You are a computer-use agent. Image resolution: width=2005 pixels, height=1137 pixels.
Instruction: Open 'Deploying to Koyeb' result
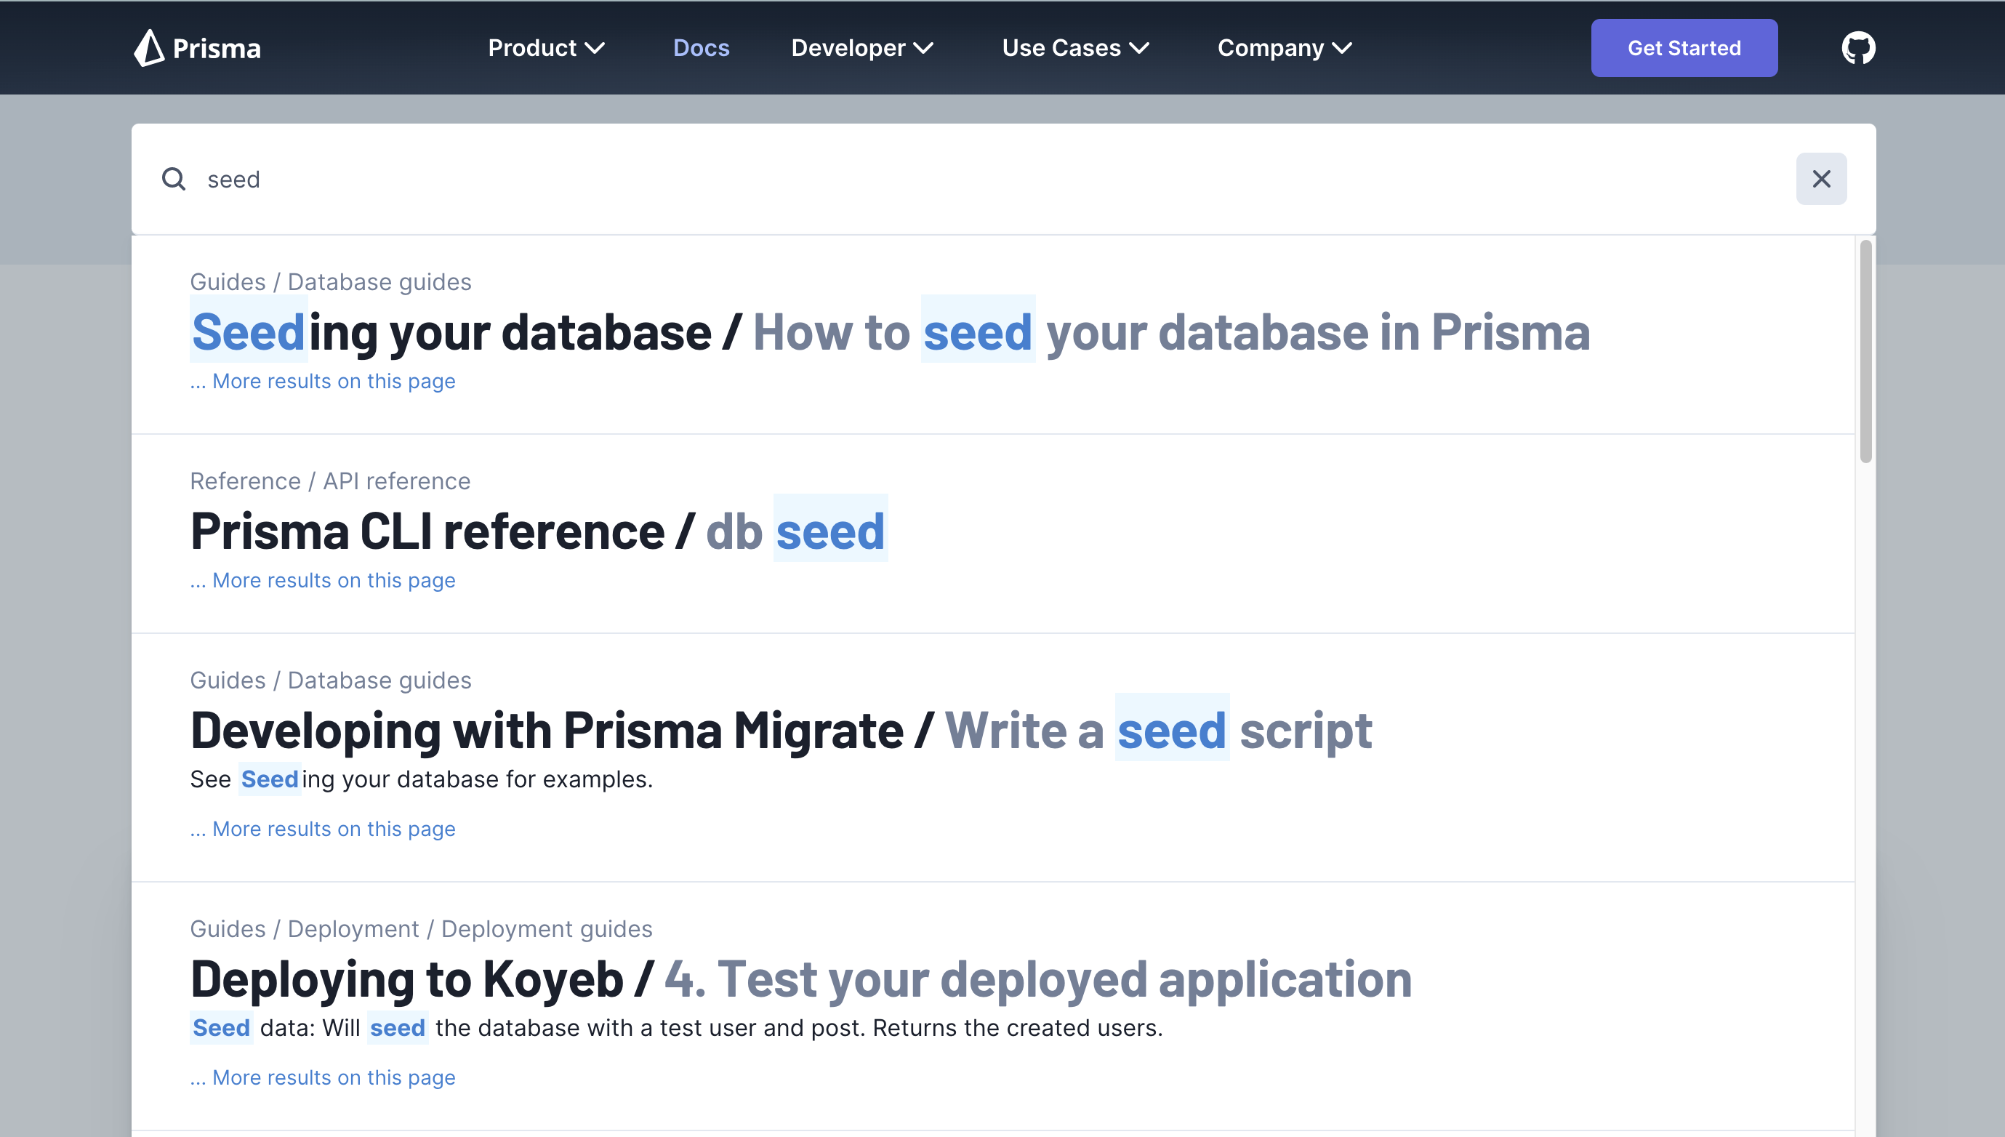(x=801, y=978)
